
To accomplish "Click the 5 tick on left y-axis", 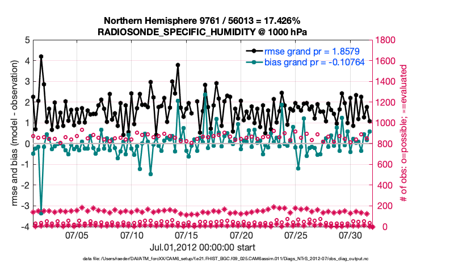I will (27, 40).
